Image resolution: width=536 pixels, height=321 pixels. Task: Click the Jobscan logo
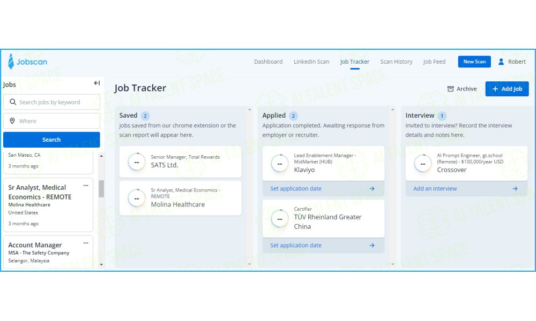(27, 62)
